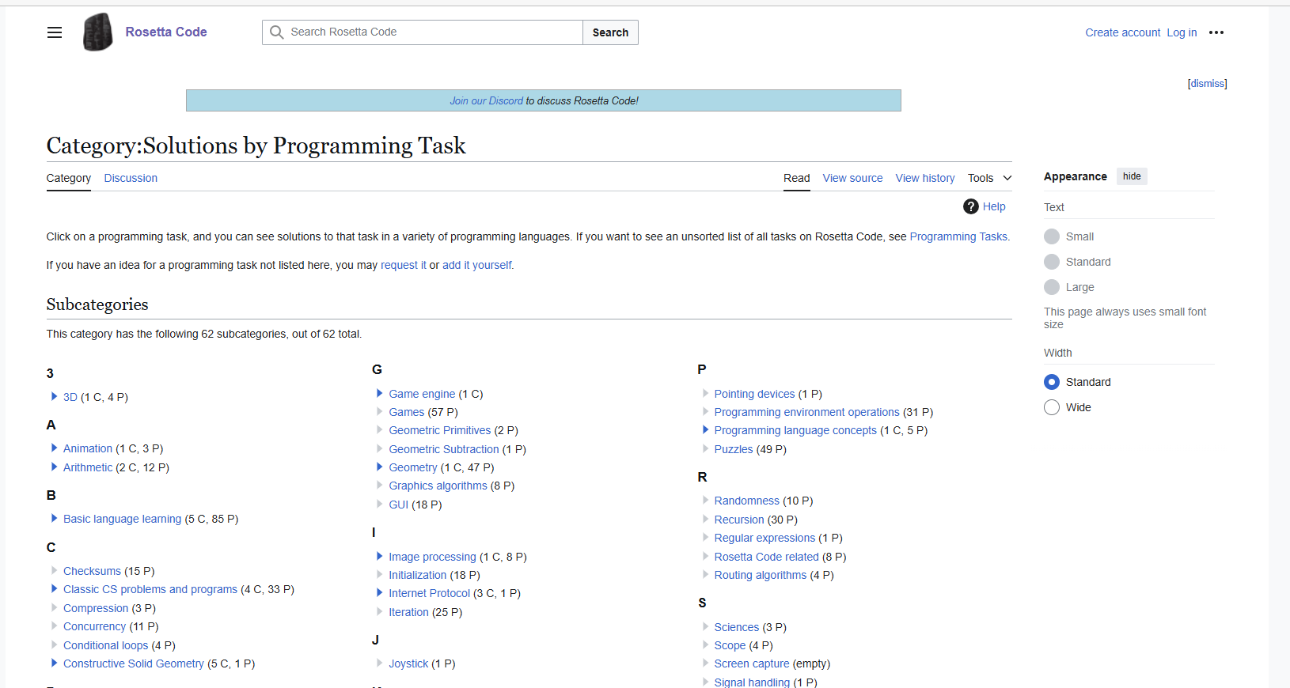Viewport: 1290px width, 688px height.
Task: Expand Programming language concepts arrow
Action: pyautogui.click(x=704, y=429)
